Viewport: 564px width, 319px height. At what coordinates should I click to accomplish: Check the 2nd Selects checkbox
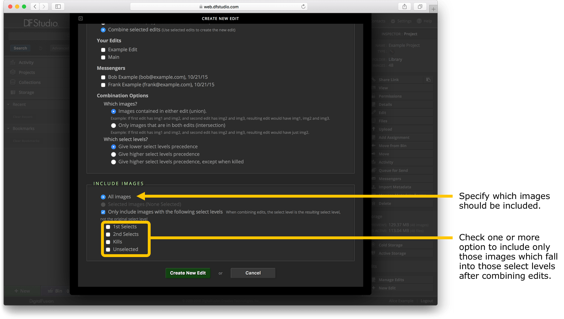coord(108,235)
